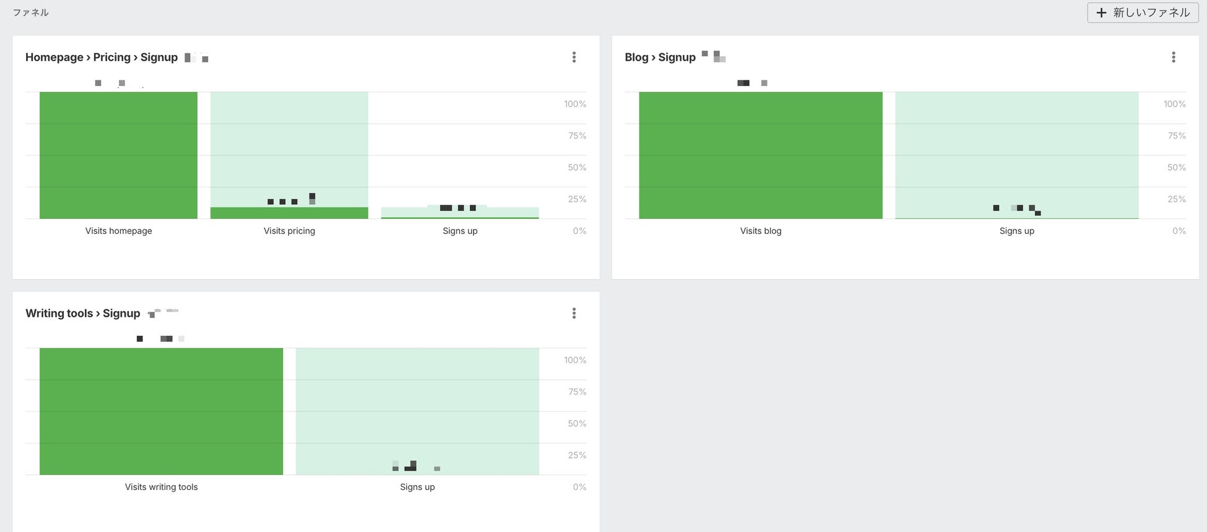Click the dark green Visits homepage bar
The height and width of the screenshot is (532, 1207).
[x=118, y=155]
